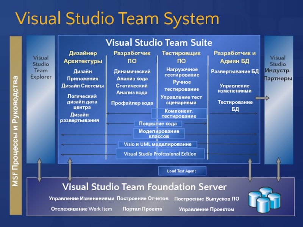This screenshot has width=303, height=227.
Task: Click the Управление Проектом text
Action: (206, 209)
